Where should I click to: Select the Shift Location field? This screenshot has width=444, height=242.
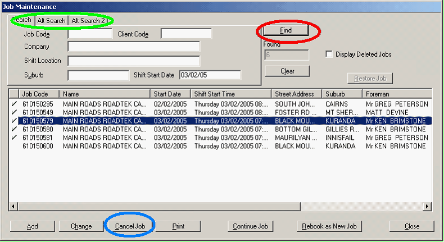(134, 61)
